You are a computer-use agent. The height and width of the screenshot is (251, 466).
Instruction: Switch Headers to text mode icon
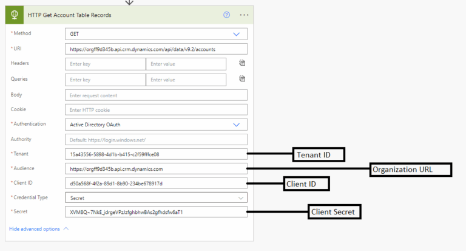(x=242, y=63)
